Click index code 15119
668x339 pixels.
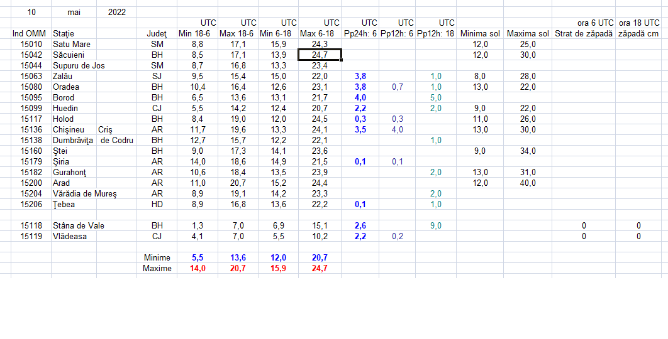(31, 237)
